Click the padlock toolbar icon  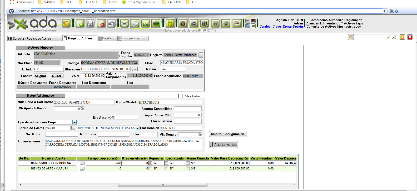click(170, 24)
